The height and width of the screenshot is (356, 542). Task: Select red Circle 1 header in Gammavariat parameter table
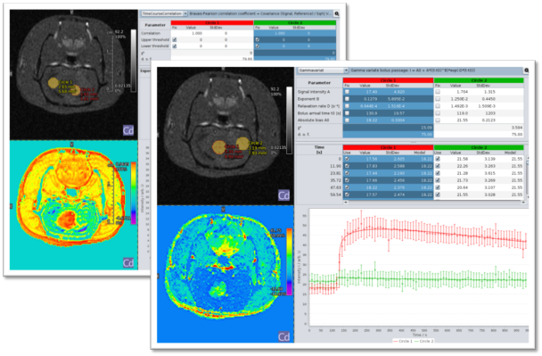pyautogui.click(x=388, y=80)
